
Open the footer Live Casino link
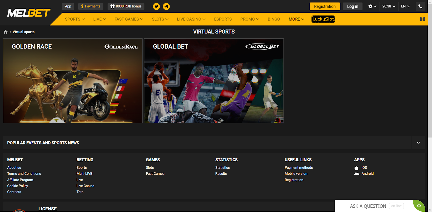point(85,186)
